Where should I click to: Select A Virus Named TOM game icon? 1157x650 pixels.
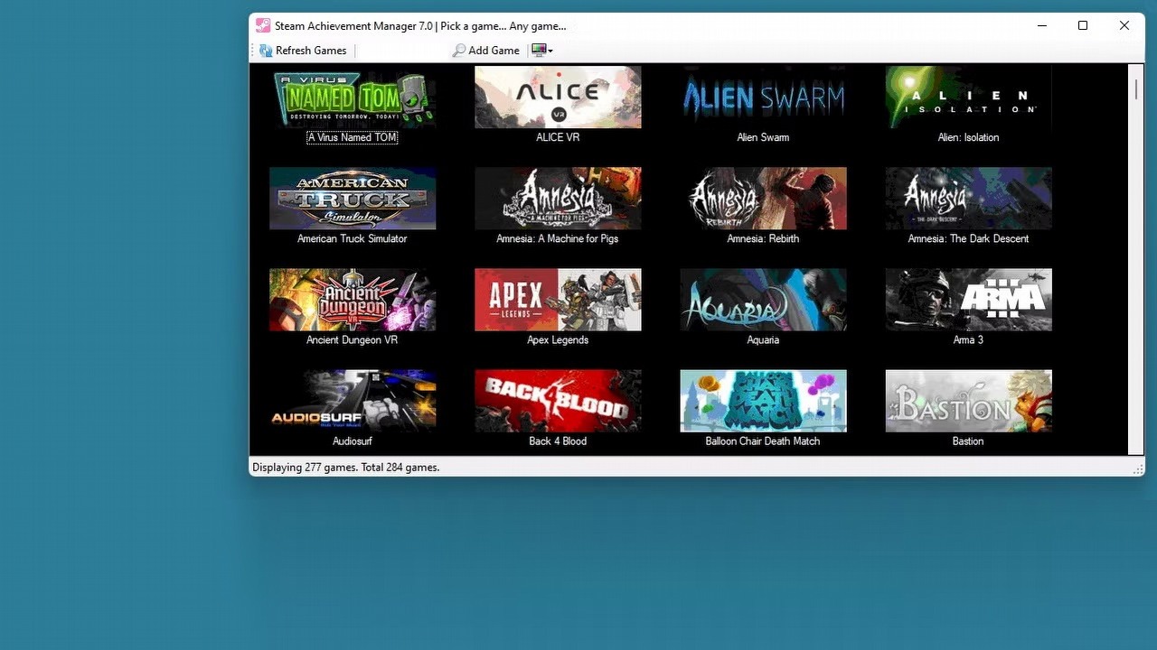click(x=353, y=97)
